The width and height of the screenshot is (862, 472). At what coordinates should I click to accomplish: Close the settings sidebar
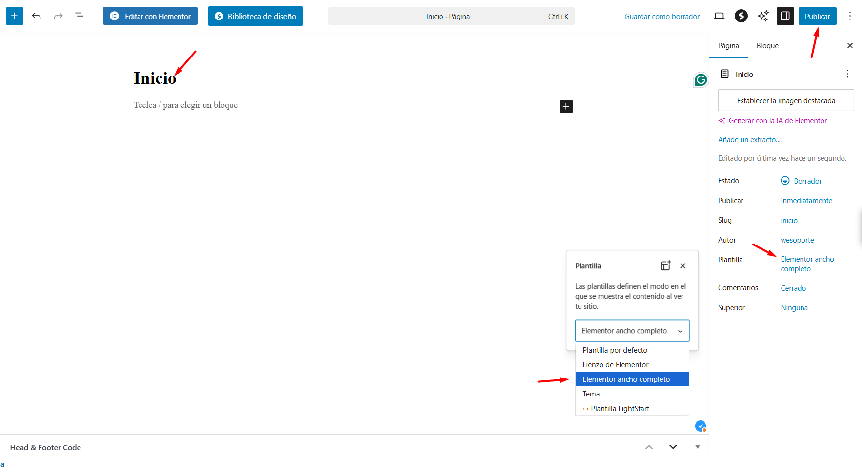point(850,46)
